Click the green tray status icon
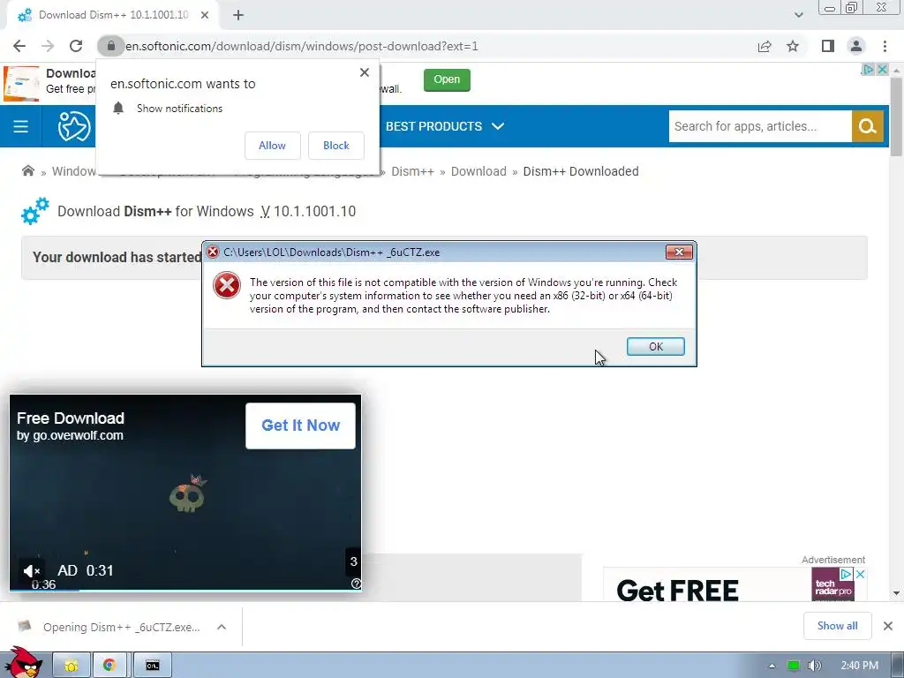904x678 pixels. (794, 666)
